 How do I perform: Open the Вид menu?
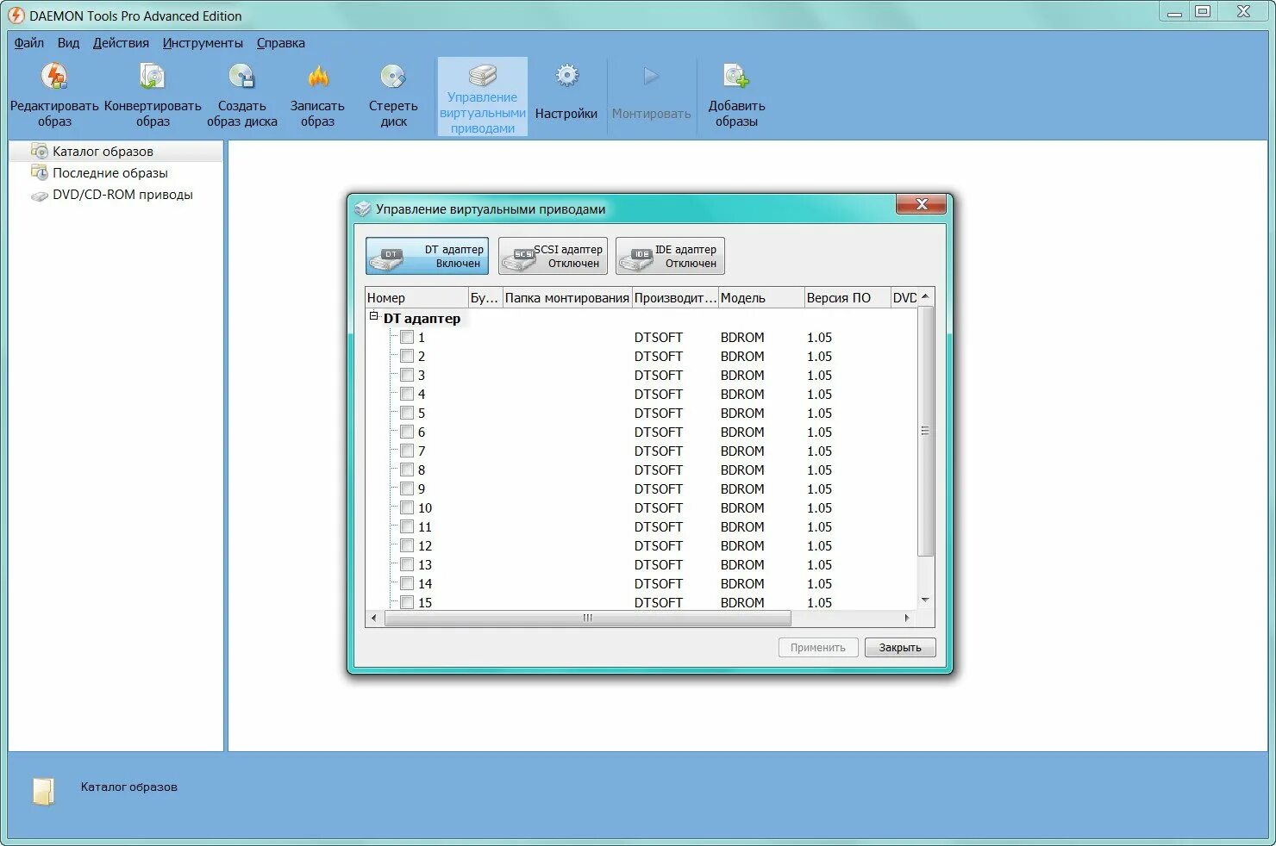click(x=68, y=43)
